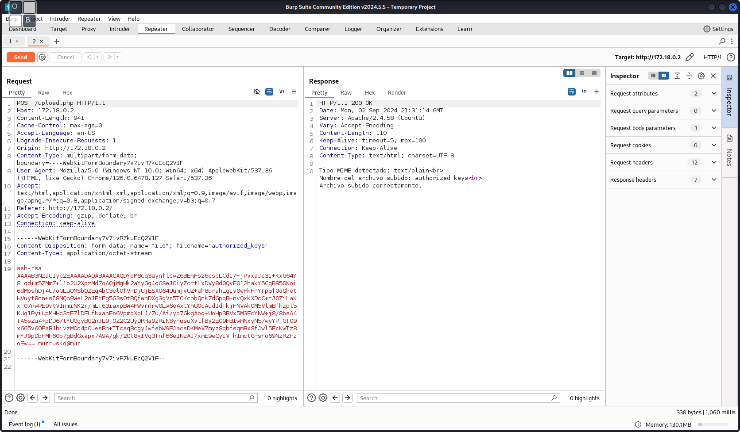The height and width of the screenshot is (432, 740).
Task: Switch to top-bottom layout view
Action: tap(582, 73)
